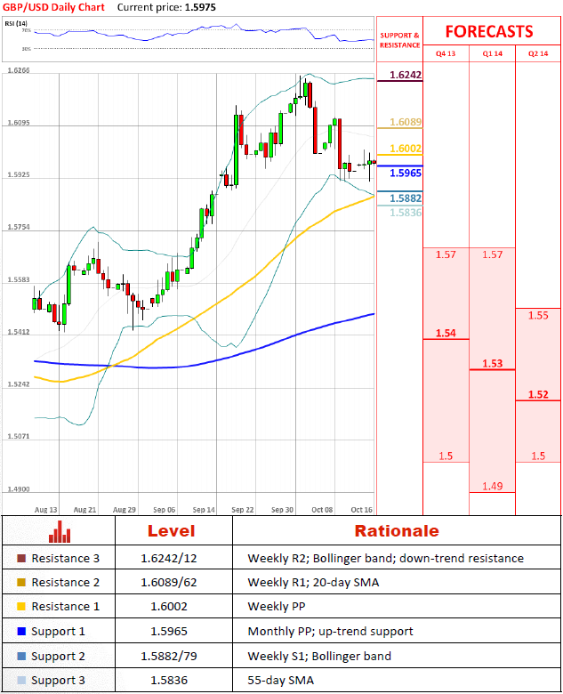Click the 'Support 3' row label
The image size is (563, 694).
[x=58, y=681]
